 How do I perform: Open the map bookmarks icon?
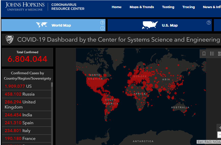(204, 53)
